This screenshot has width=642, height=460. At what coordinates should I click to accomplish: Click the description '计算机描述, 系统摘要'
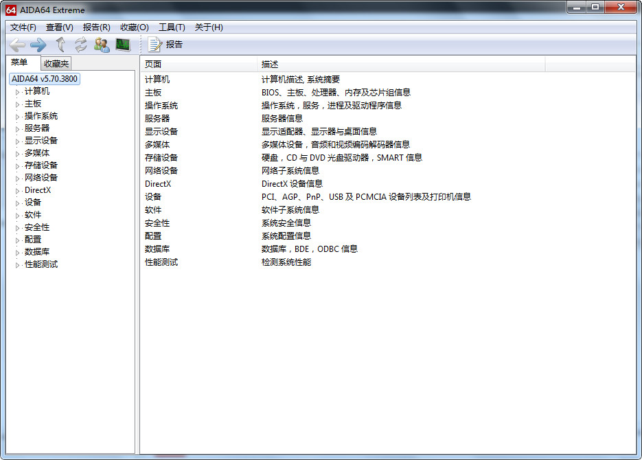pos(301,80)
